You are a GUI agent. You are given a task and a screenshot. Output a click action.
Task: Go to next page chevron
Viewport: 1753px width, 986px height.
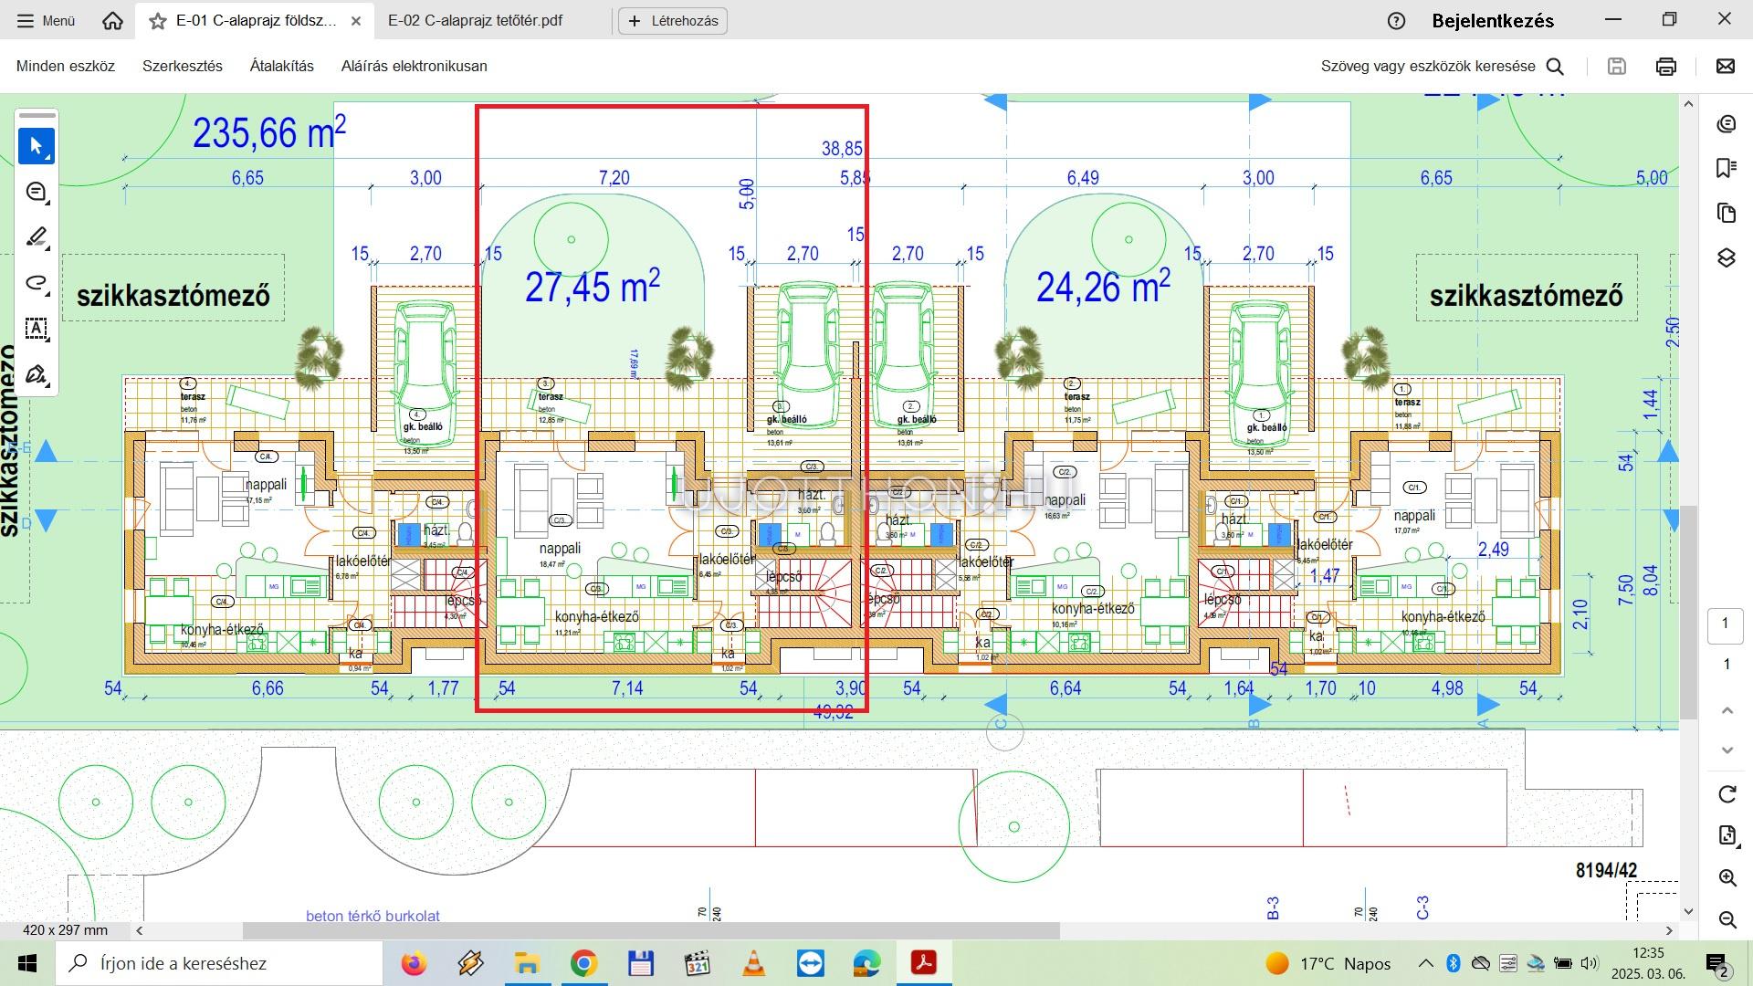click(x=1727, y=750)
